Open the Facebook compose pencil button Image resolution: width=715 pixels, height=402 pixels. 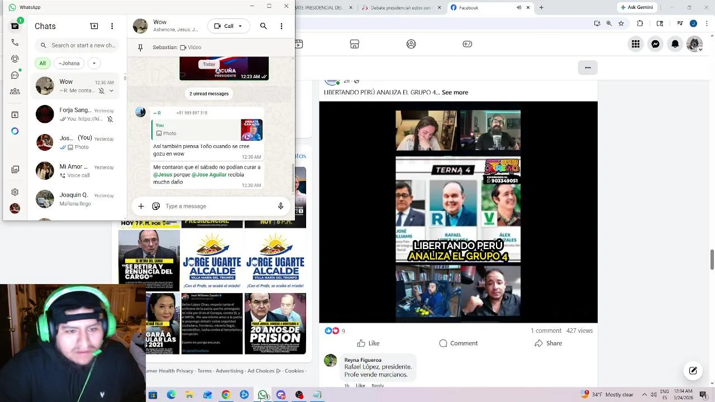[693, 371]
